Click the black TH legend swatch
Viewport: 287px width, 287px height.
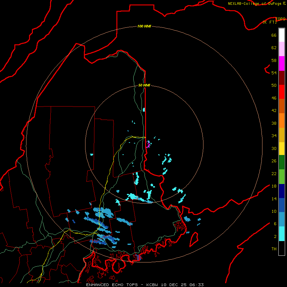pyautogui.click(x=282, y=248)
